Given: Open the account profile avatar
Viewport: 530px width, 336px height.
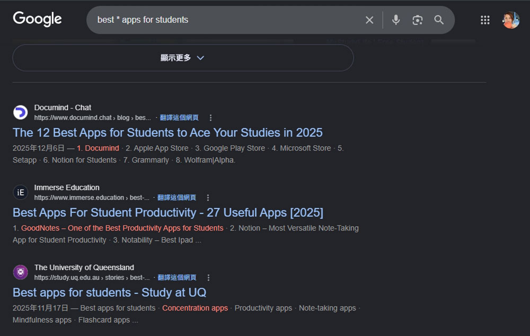Looking at the screenshot, I should (511, 20).
